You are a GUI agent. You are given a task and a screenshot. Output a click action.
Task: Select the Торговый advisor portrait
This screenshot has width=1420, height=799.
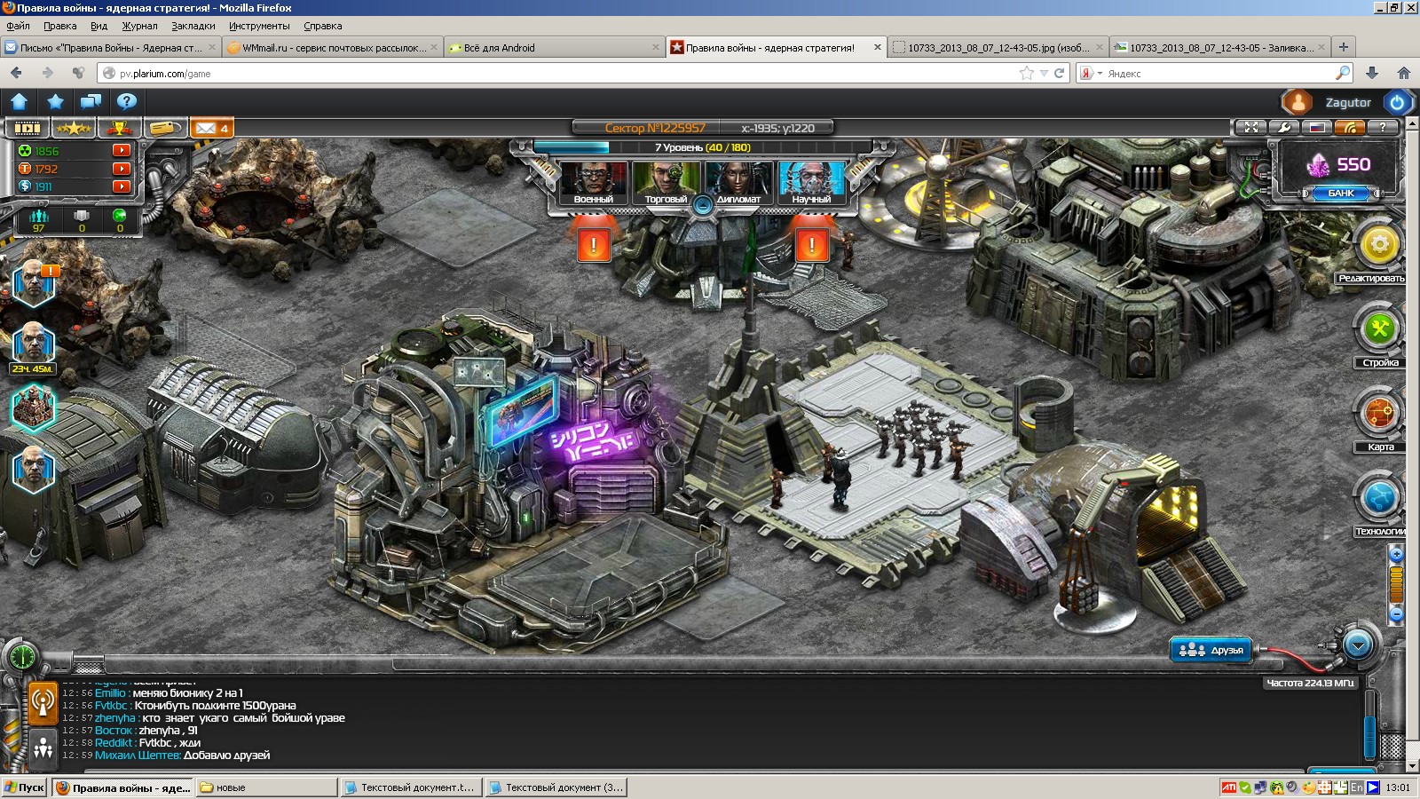tap(666, 183)
